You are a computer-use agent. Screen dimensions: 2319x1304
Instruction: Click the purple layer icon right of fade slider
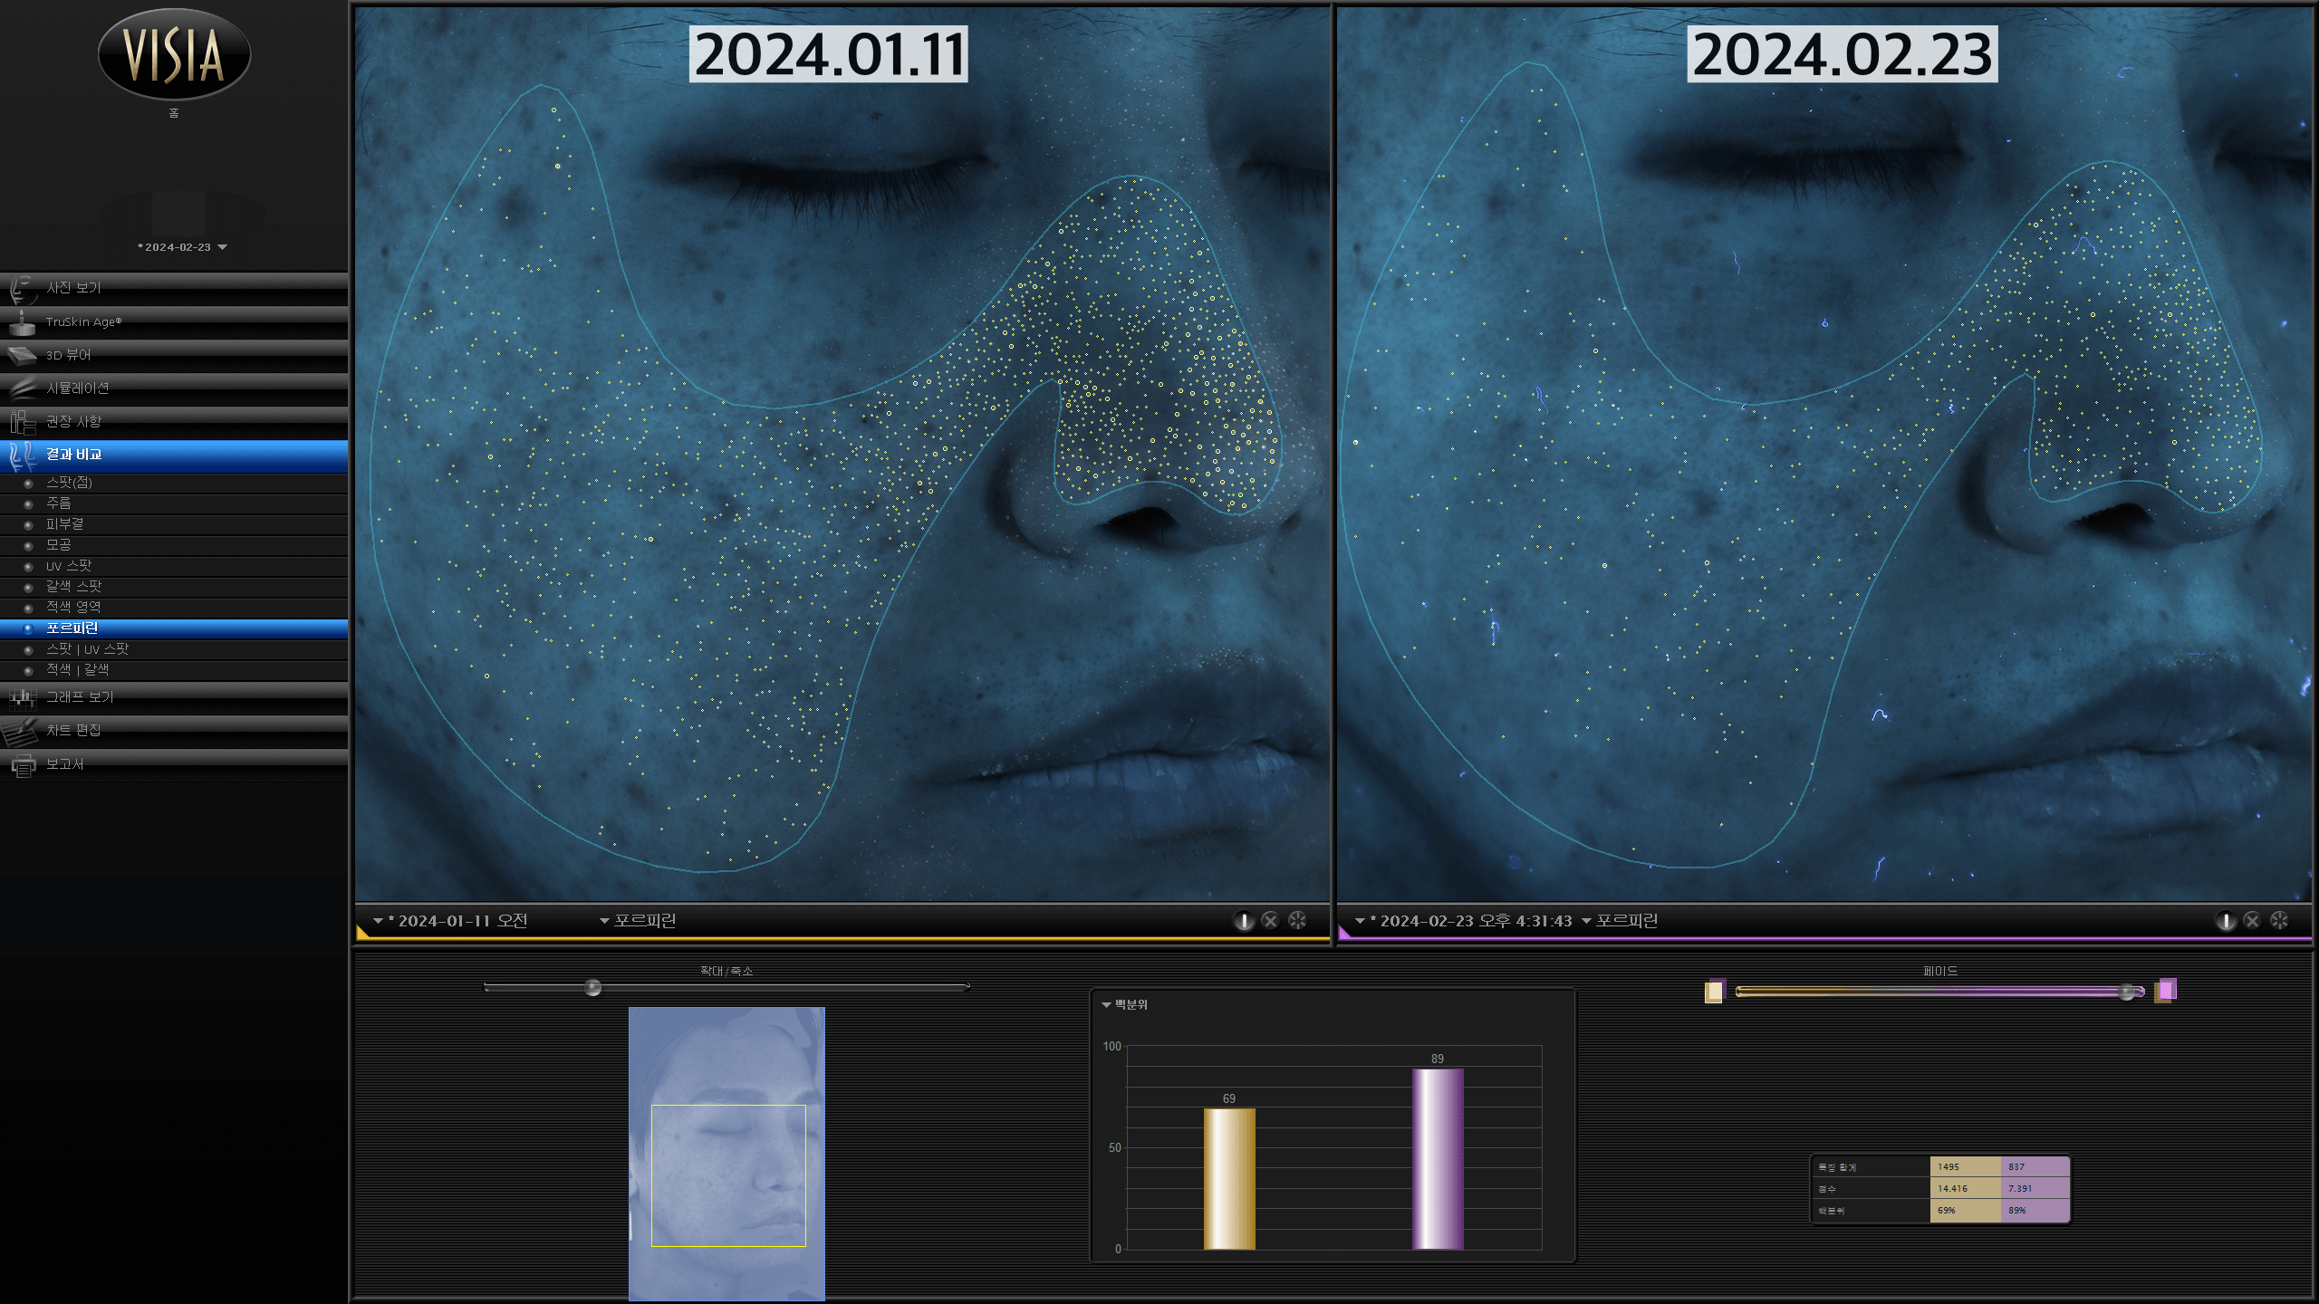[x=2166, y=991]
